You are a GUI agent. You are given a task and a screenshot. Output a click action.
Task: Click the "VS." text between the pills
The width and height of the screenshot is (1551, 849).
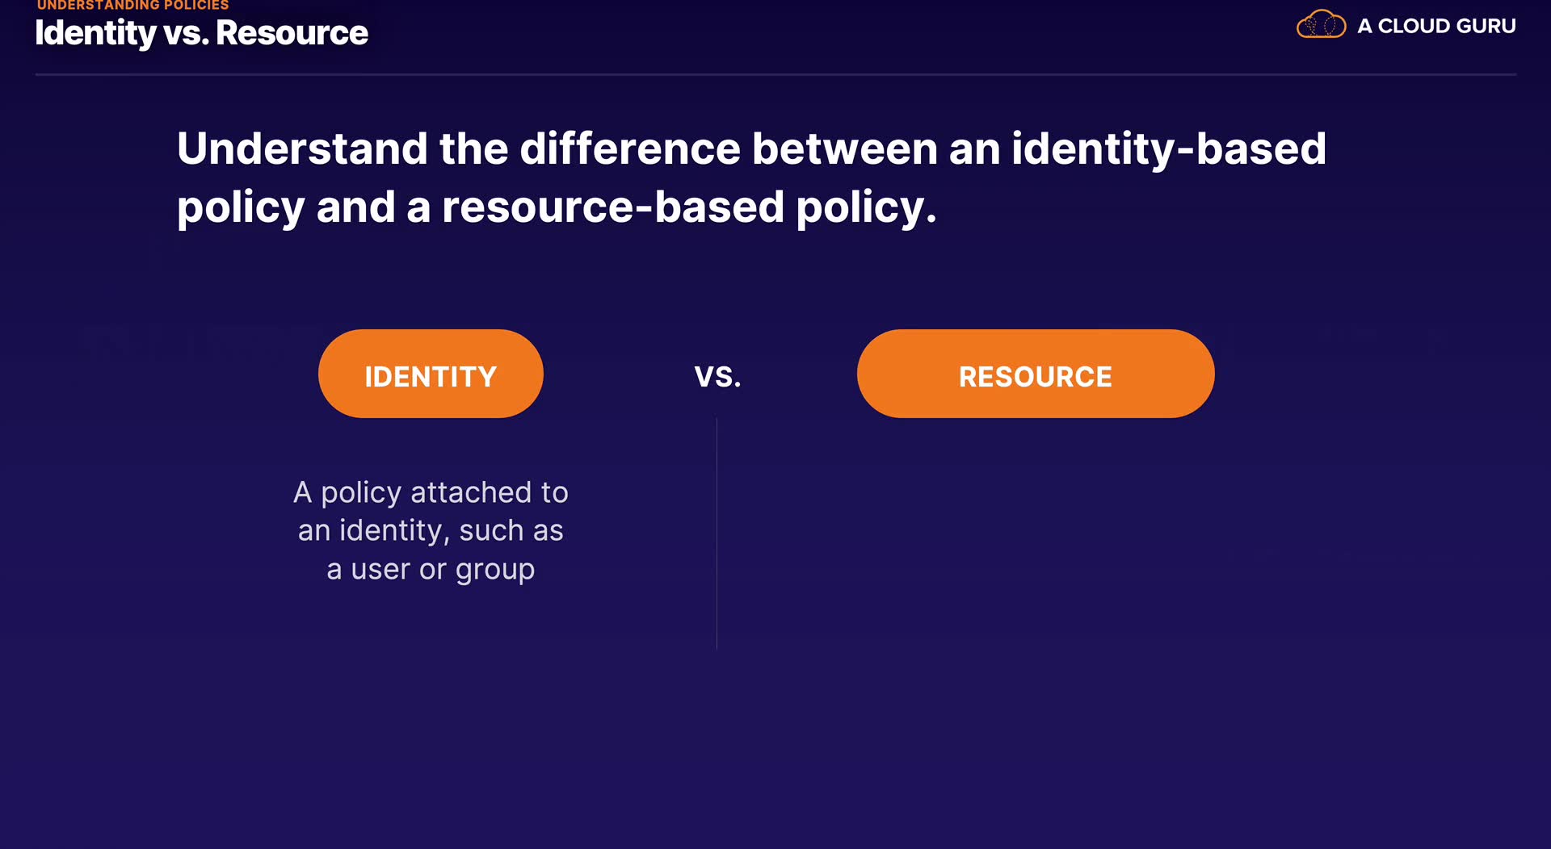click(x=717, y=377)
